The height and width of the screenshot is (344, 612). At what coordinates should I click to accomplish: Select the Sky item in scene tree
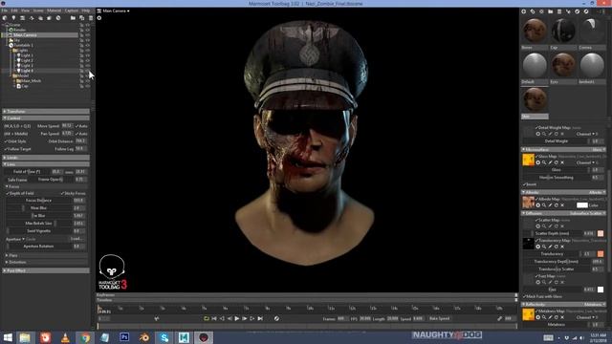point(16,40)
